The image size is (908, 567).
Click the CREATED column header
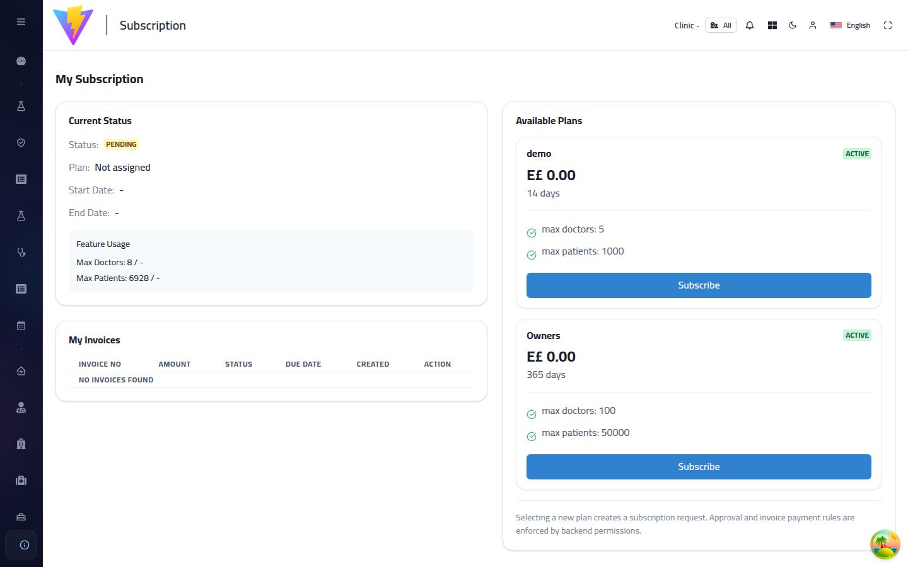click(x=373, y=364)
